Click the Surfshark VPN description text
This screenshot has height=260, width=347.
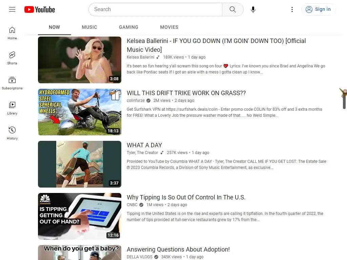click(224, 112)
